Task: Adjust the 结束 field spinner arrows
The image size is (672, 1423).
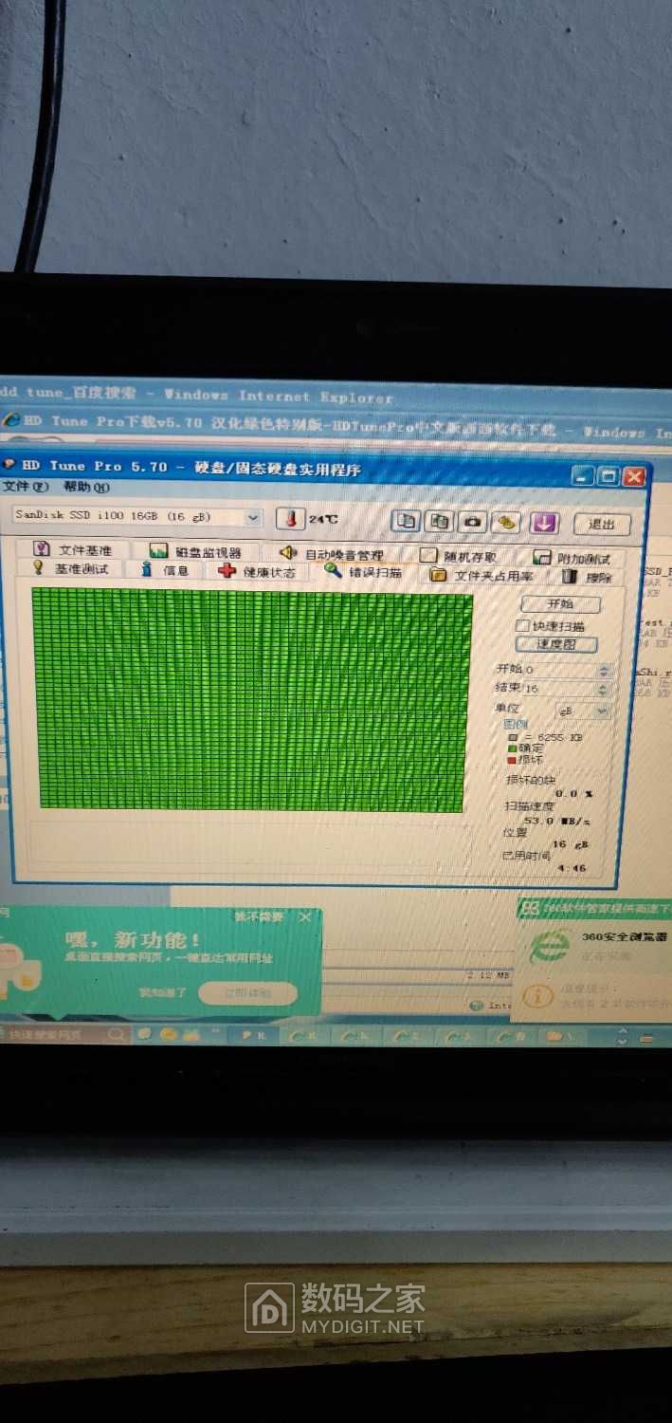Action: [x=604, y=689]
